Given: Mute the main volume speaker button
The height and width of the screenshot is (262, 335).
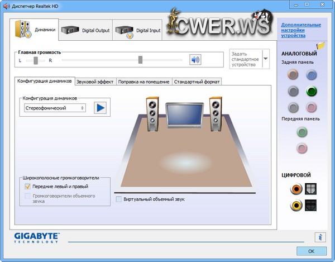Looking at the screenshot, I should tap(195, 60).
